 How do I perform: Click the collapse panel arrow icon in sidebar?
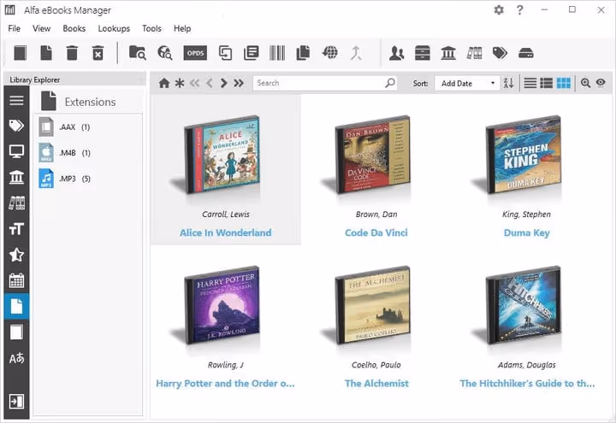16,402
